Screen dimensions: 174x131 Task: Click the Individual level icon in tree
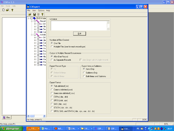38,35
